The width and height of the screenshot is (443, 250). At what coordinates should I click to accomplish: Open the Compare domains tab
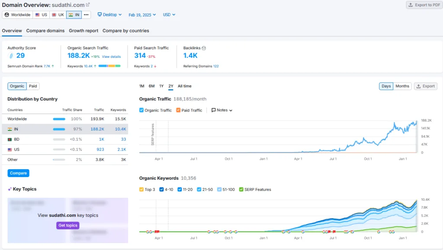click(45, 31)
